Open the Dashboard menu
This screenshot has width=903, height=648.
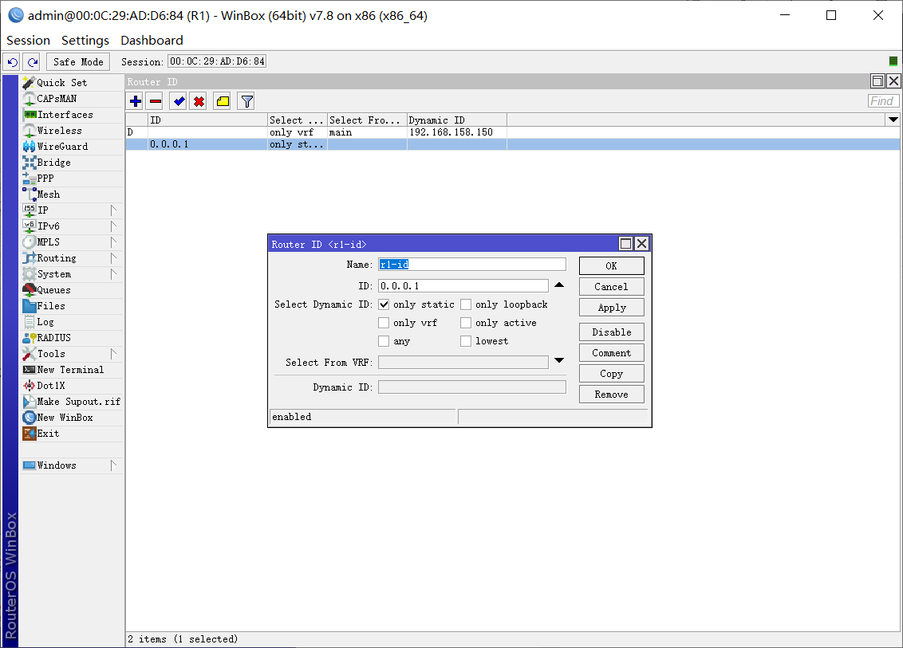tap(152, 41)
